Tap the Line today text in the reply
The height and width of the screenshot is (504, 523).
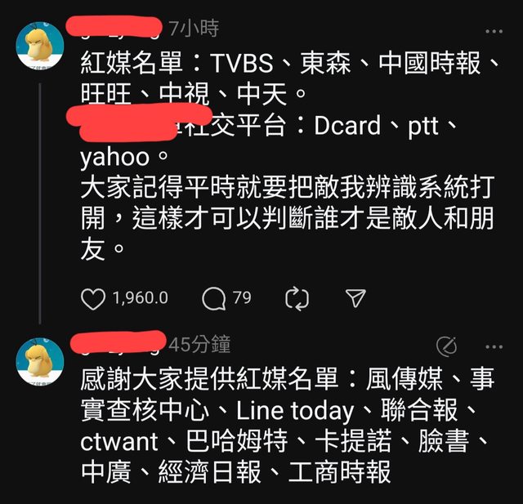295,411
